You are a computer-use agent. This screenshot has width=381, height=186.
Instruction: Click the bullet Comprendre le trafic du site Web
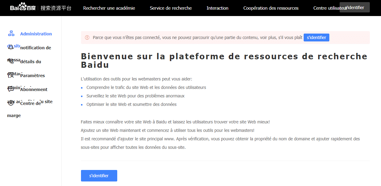(146, 87)
